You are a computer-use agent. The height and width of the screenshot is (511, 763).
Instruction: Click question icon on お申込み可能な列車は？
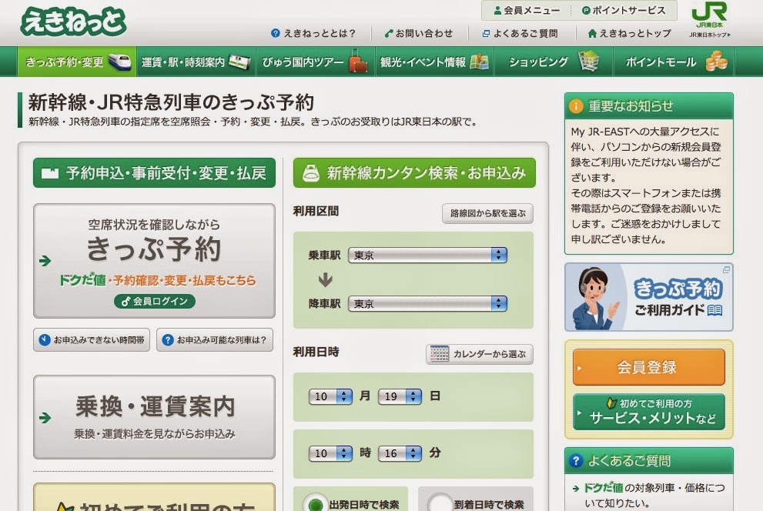point(167,340)
